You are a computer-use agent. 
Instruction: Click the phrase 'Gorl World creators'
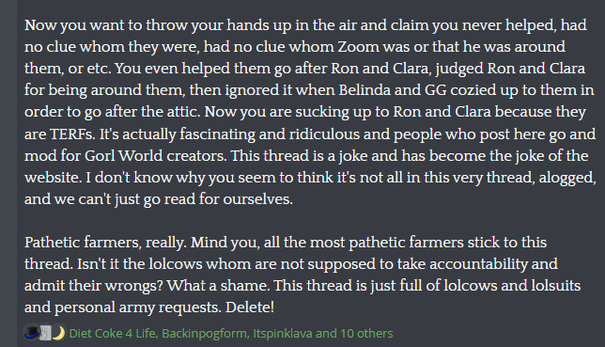point(155,156)
